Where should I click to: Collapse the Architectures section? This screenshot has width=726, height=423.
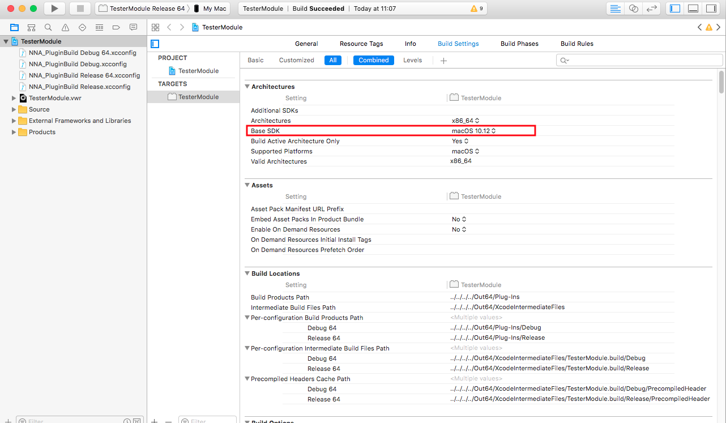[247, 87]
